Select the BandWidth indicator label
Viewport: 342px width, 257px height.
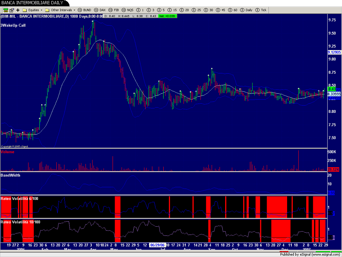click(x=10, y=175)
